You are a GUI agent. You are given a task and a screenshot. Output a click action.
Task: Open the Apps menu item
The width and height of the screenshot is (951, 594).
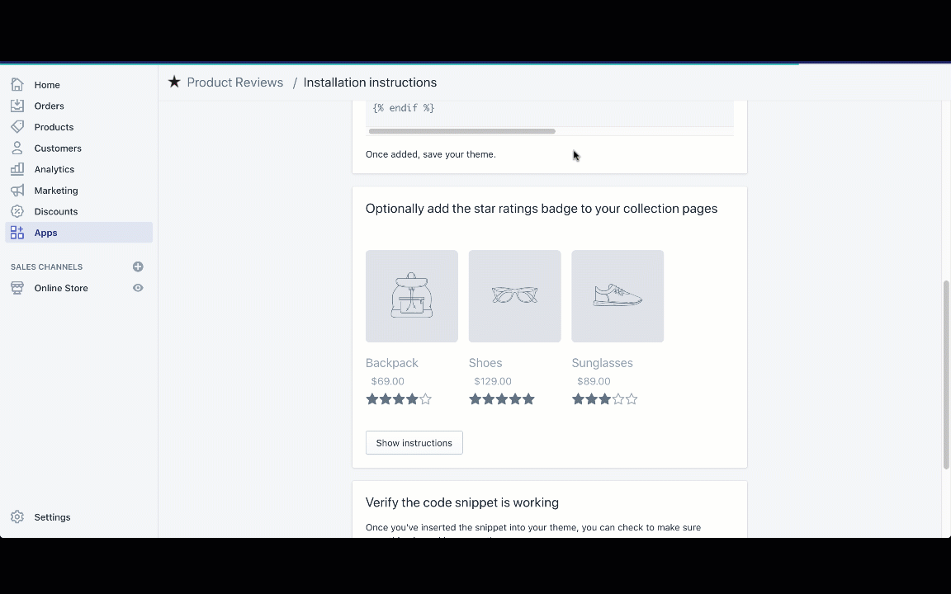click(46, 233)
